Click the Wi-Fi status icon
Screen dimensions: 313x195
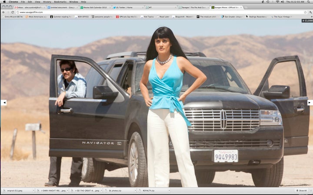(x=277, y=2)
